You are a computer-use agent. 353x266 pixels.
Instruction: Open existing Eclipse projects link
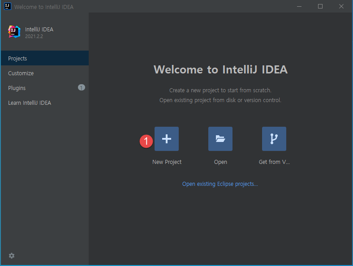(x=220, y=184)
